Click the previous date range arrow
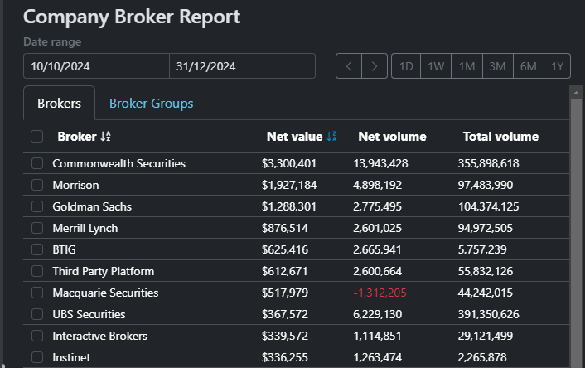The height and width of the screenshot is (368, 585). pos(349,66)
